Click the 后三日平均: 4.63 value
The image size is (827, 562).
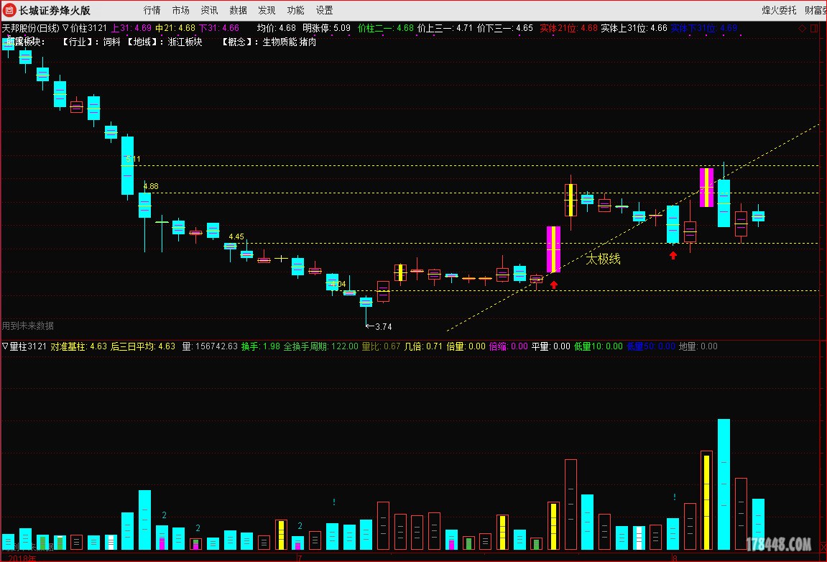click(142, 346)
